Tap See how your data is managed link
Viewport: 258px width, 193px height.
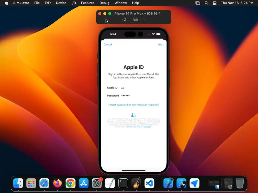[x=139, y=127]
